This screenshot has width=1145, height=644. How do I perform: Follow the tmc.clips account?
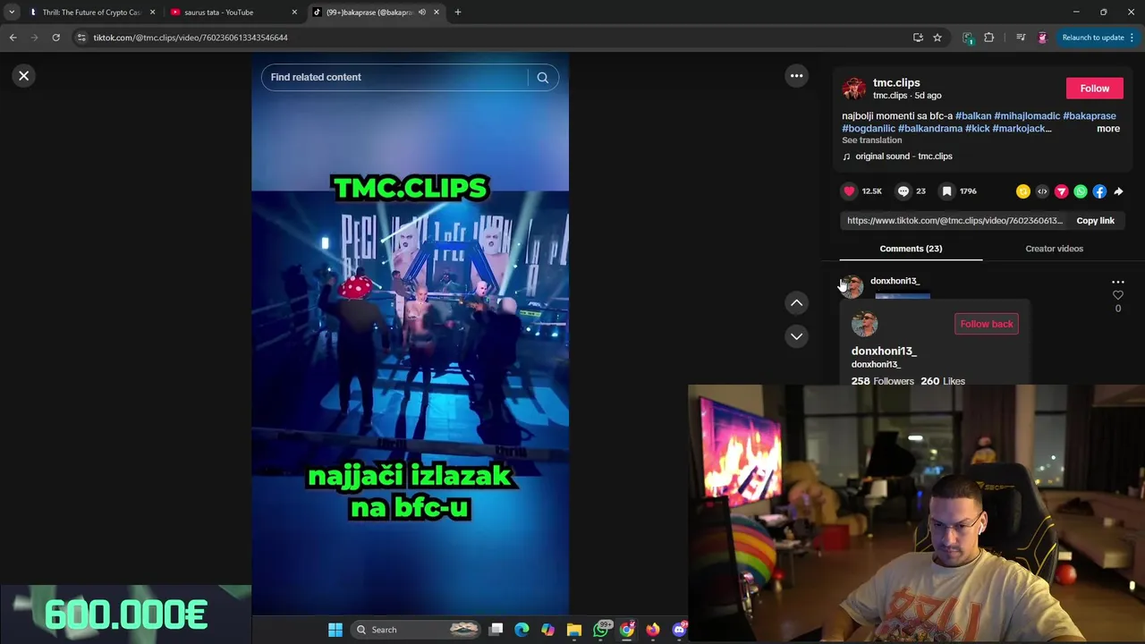click(x=1094, y=89)
